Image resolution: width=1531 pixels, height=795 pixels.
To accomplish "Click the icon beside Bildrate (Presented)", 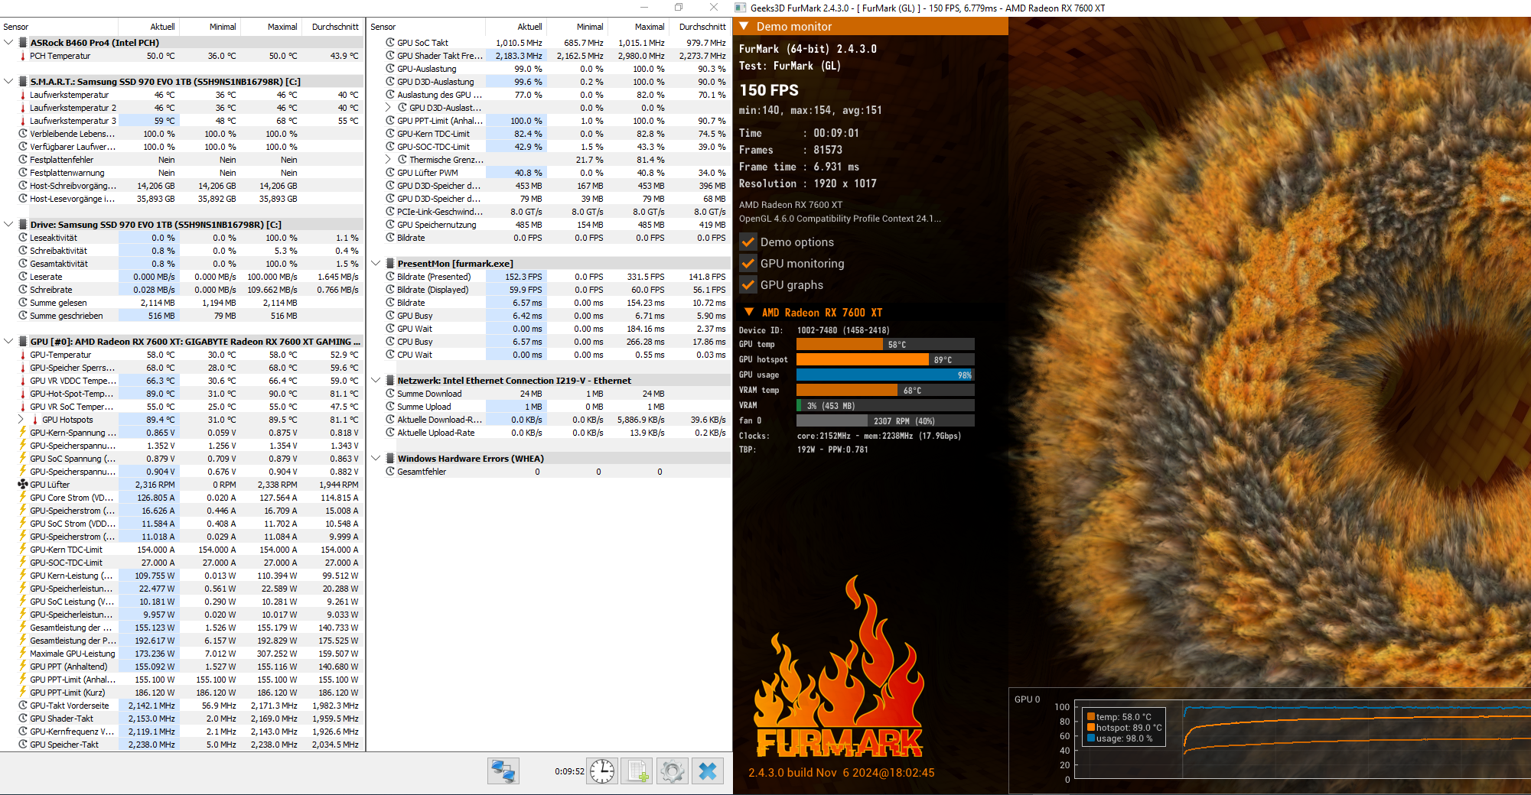I will pos(390,277).
